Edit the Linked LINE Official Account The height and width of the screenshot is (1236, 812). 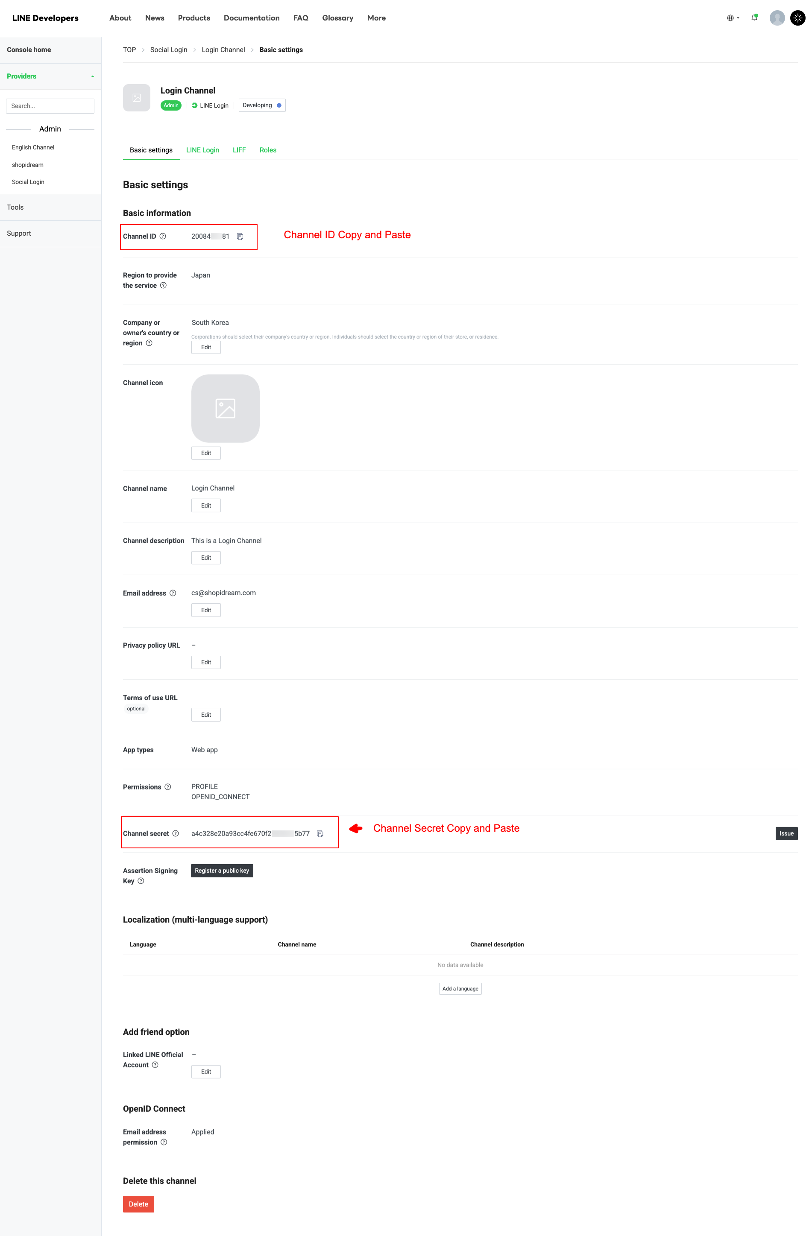(x=206, y=1072)
